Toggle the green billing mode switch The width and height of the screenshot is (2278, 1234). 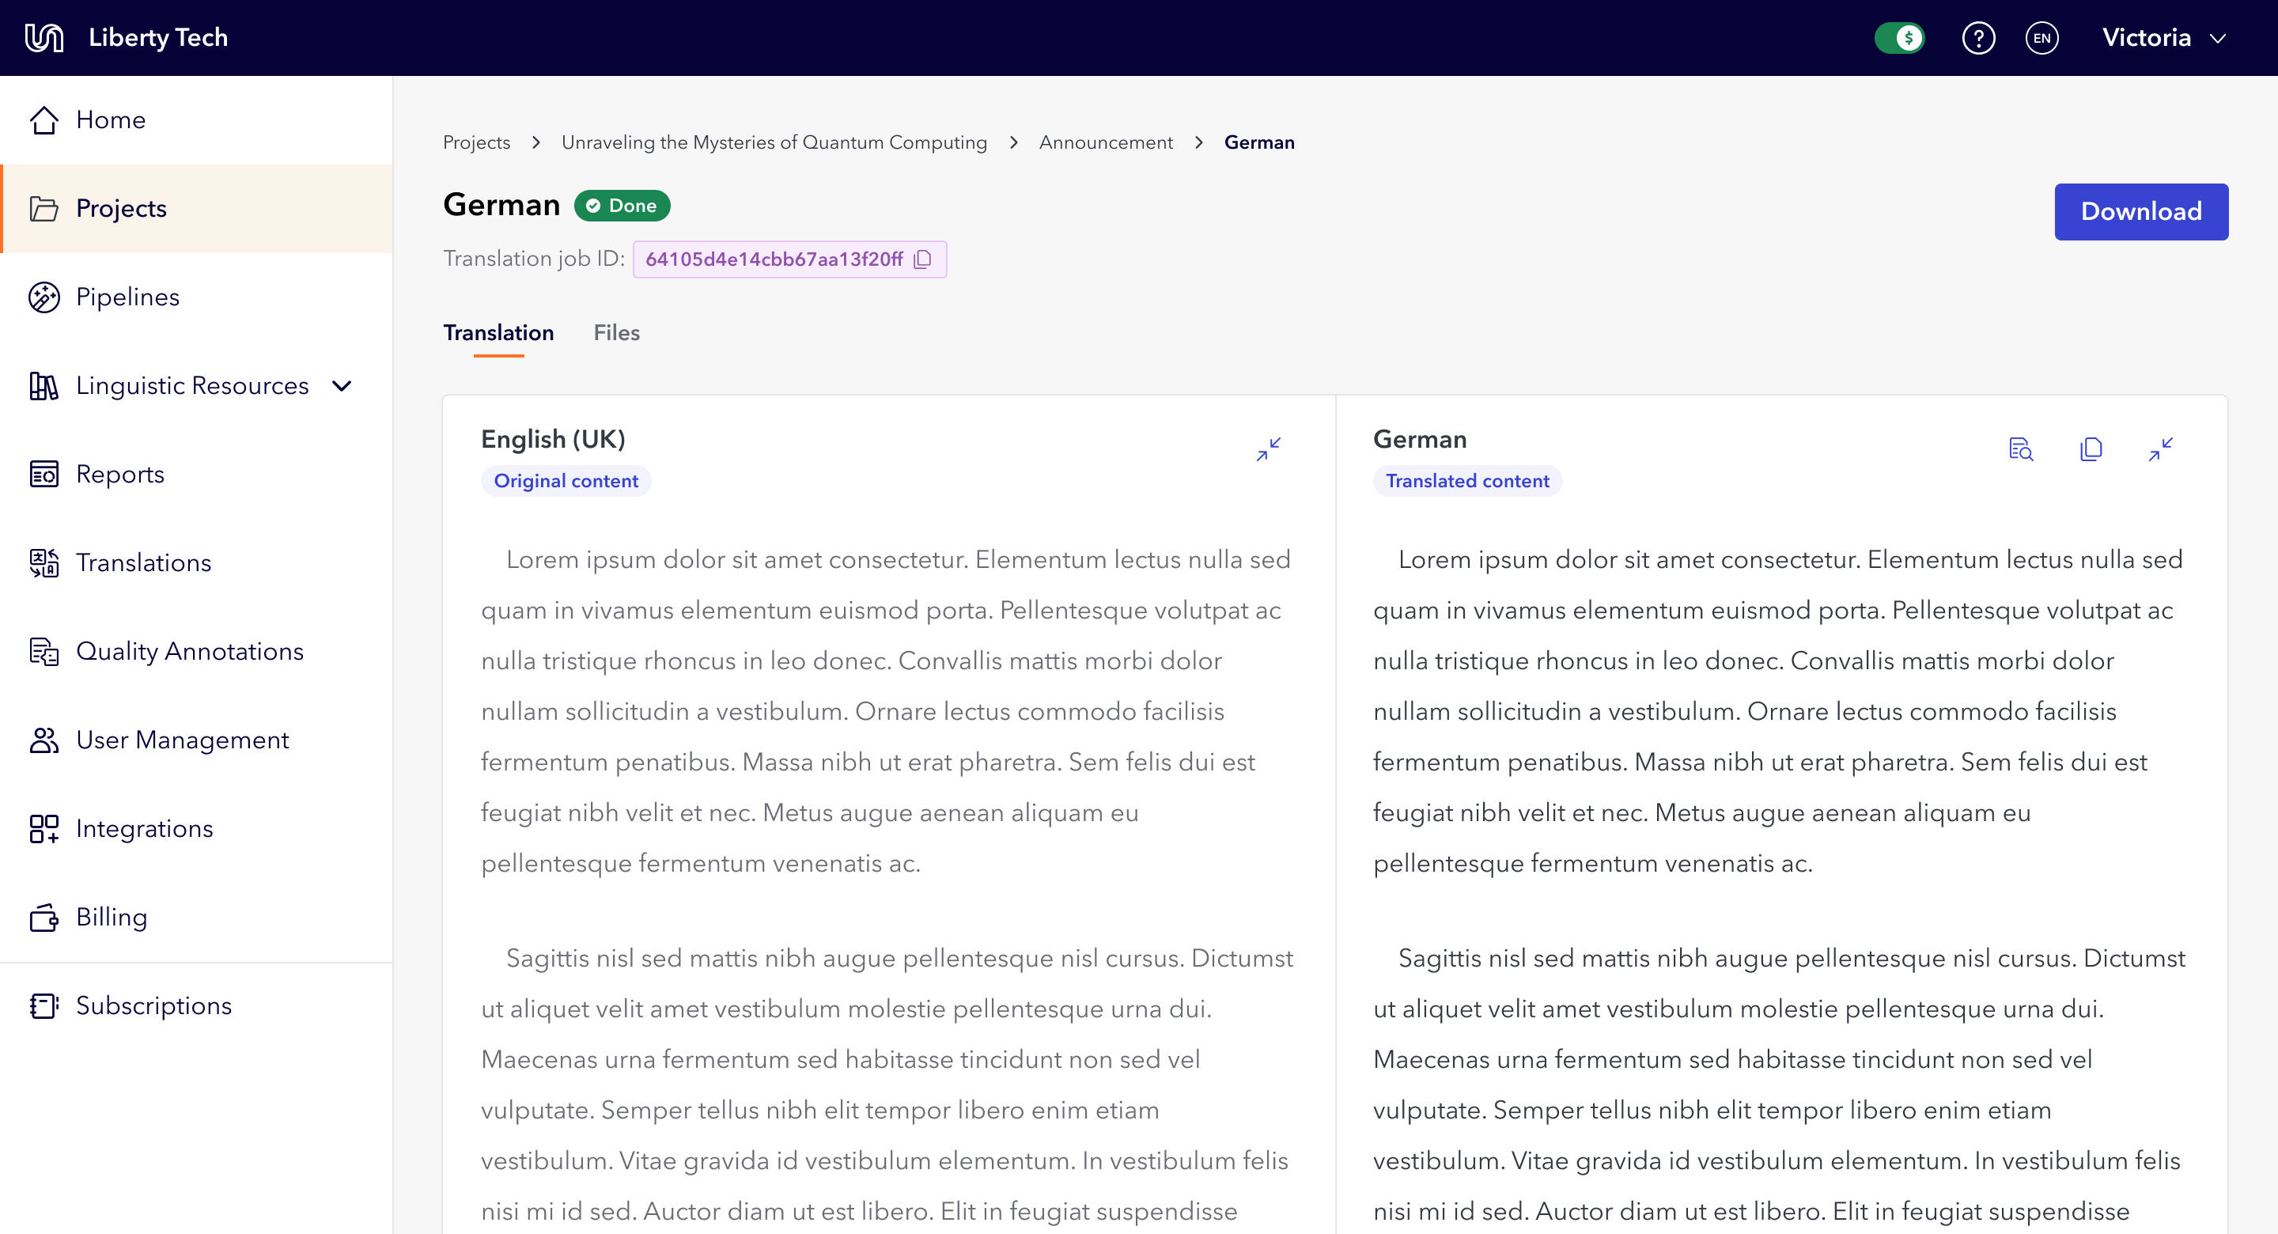point(1898,38)
